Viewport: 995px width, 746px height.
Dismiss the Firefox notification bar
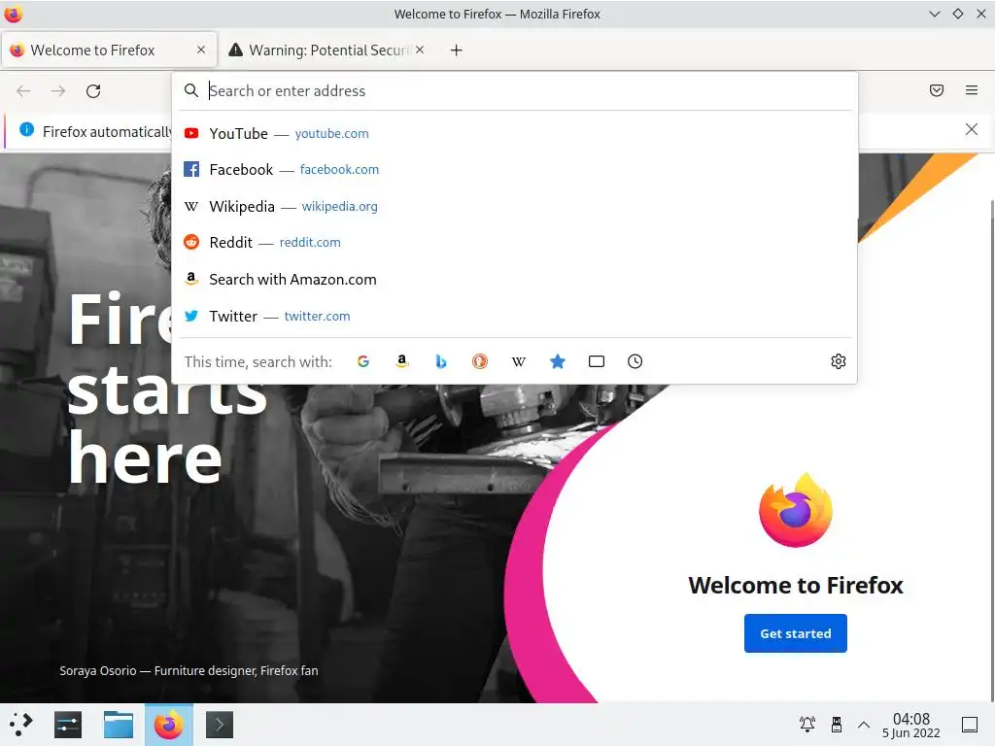point(971,129)
